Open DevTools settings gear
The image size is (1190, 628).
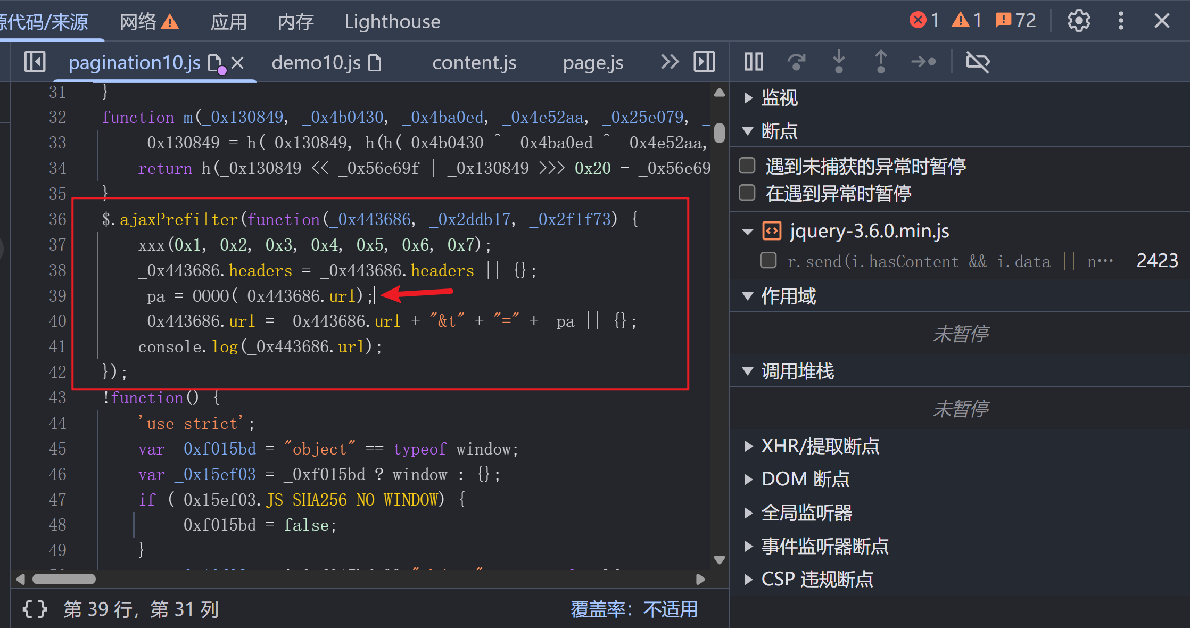1078,21
